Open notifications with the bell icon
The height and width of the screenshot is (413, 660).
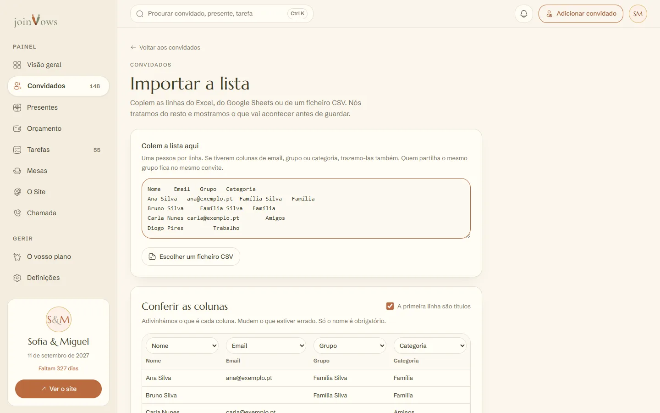pyautogui.click(x=524, y=14)
